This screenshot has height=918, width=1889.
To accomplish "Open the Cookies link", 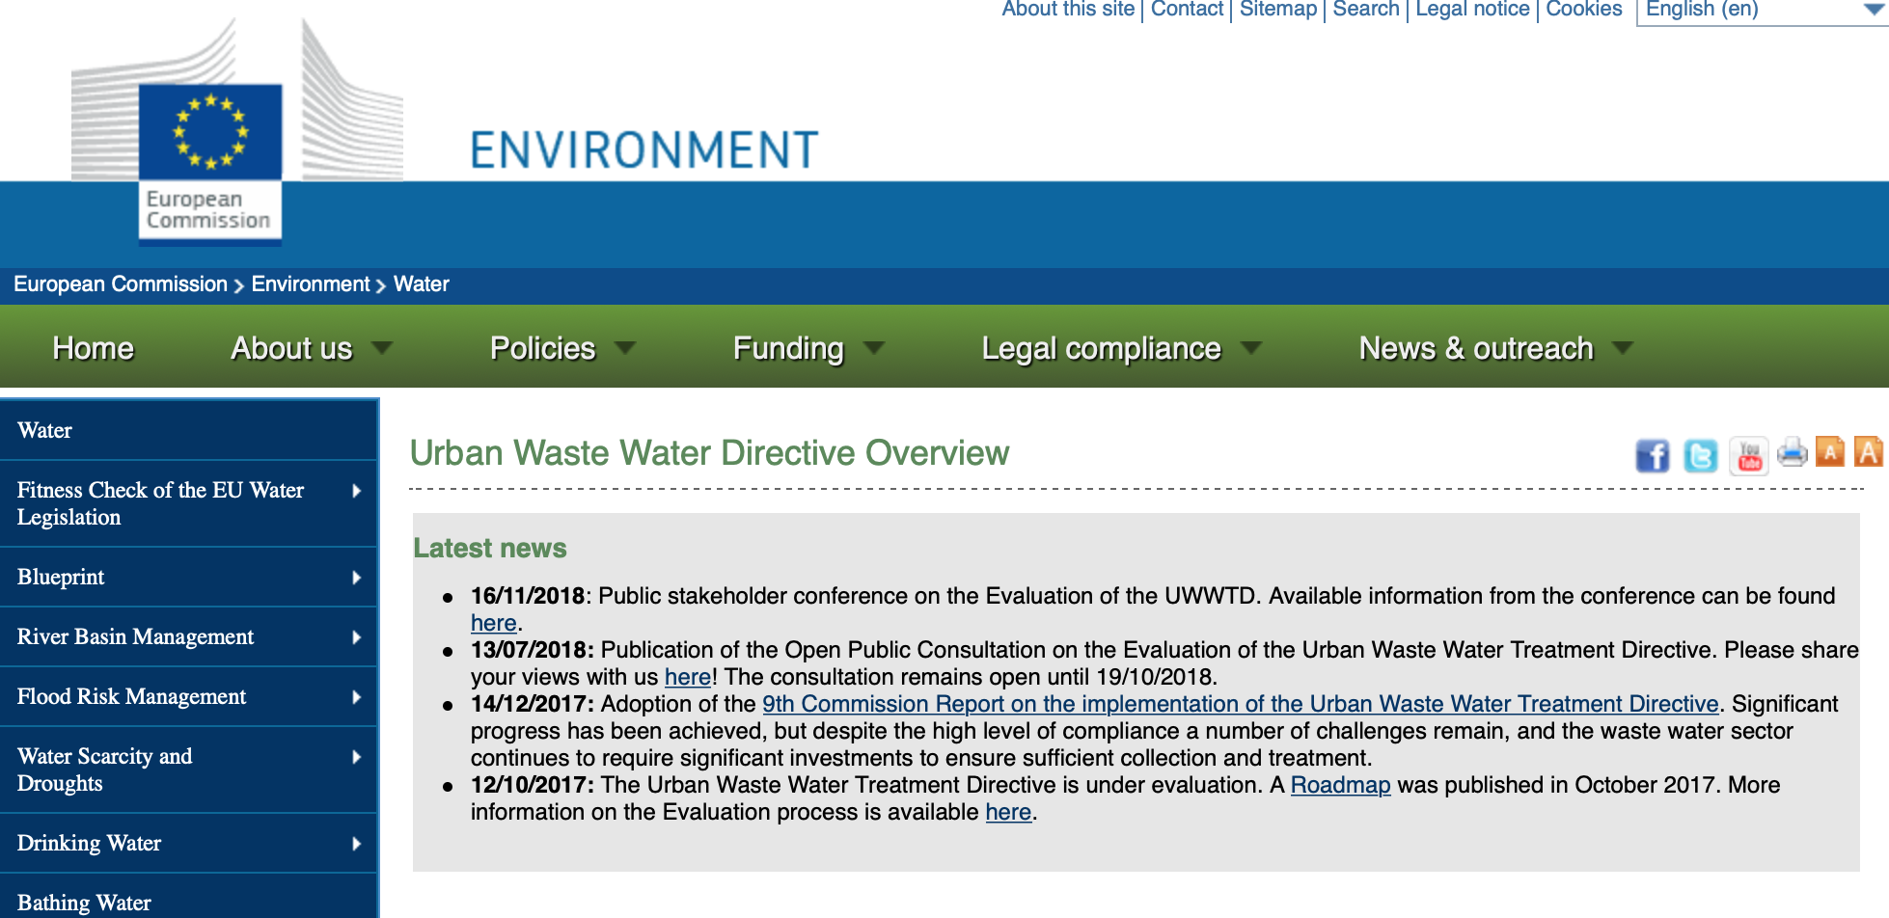I will (1584, 10).
